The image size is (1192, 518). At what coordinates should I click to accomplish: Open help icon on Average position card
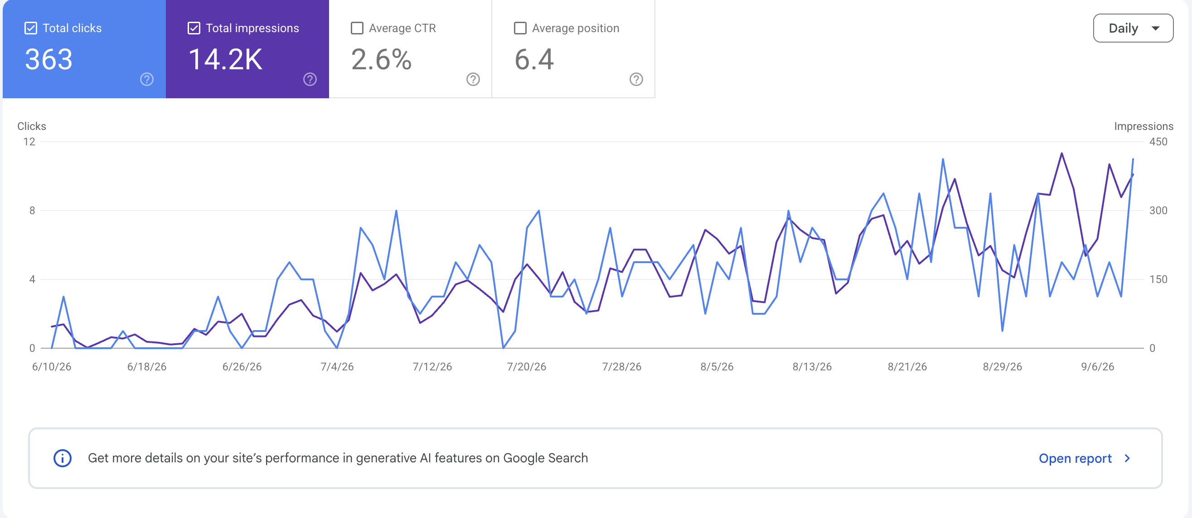click(636, 80)
